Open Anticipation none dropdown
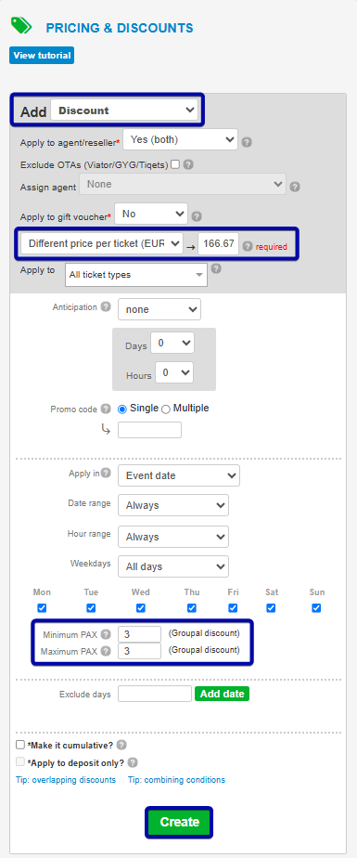357x858 pixels. (159, 309)
